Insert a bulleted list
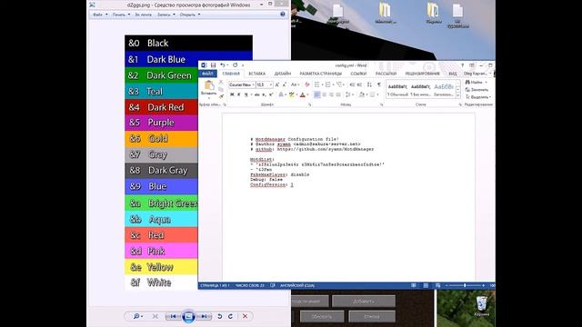582x327 pixels. pos(317,84)
